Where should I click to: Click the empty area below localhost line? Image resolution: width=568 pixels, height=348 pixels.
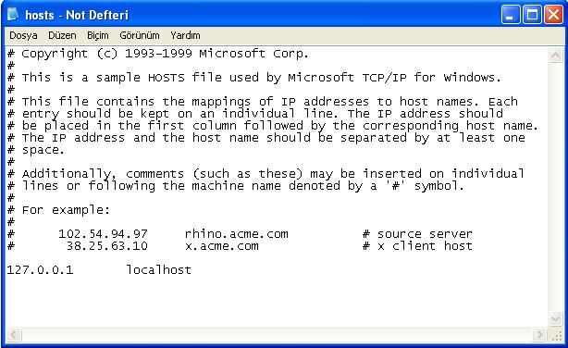click(276, 301)
